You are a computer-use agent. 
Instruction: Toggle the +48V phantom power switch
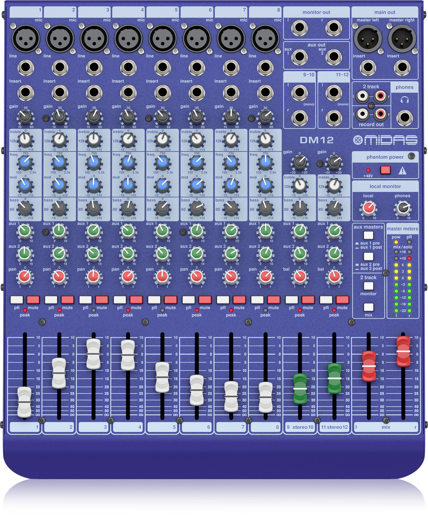coord(385,170)
